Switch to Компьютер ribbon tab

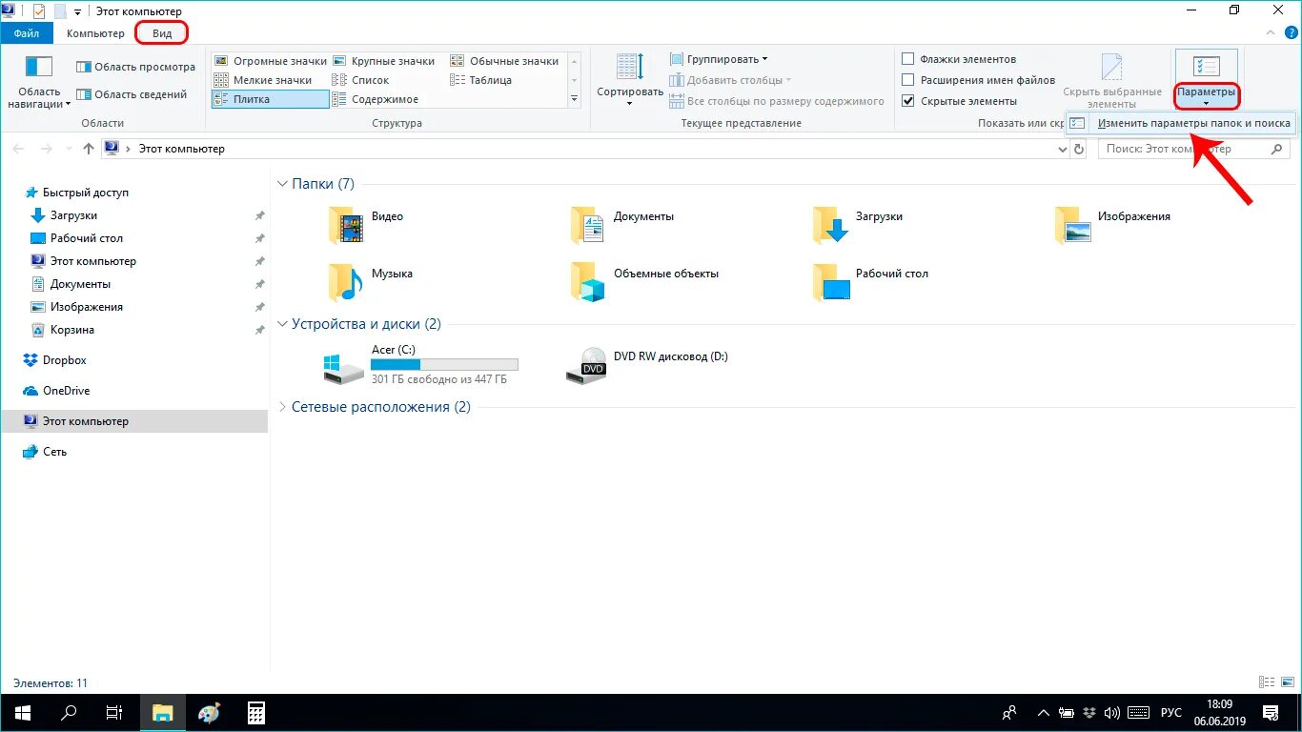click(x=95, y=33)
